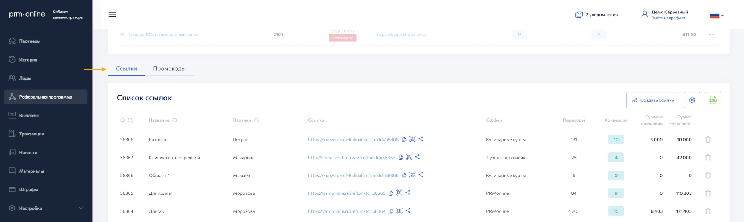Click partner name Макарова
744x222 pixels.
click(243, 158)
